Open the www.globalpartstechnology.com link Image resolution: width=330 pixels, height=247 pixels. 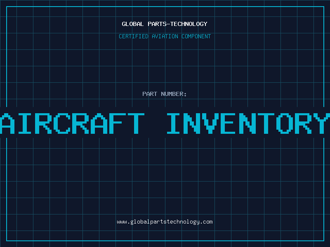(x=165, y=222)
